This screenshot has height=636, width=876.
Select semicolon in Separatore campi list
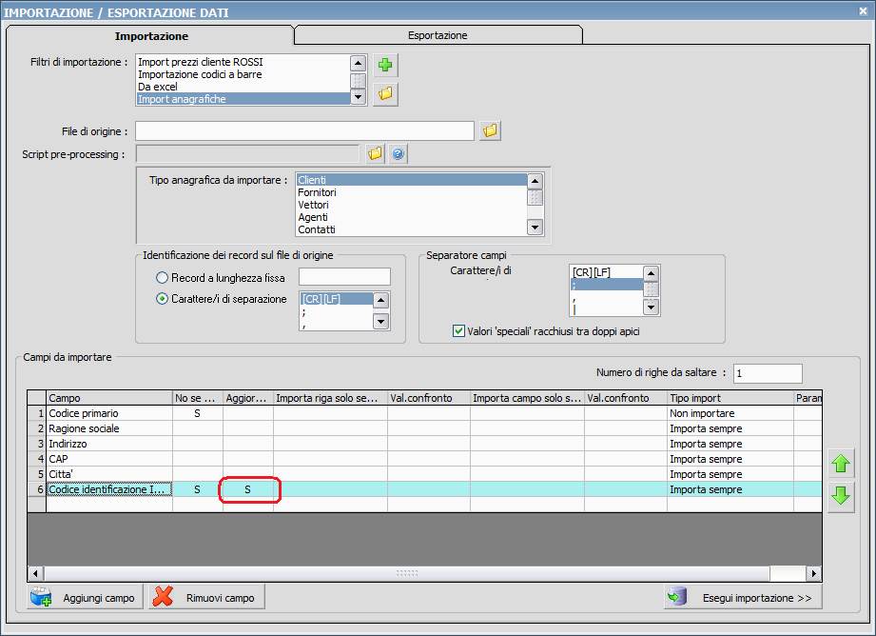pos(607,285)
